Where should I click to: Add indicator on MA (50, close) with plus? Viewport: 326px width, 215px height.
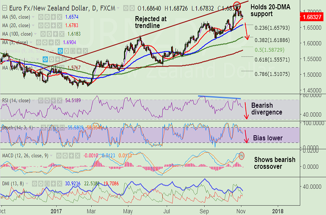pyautogui.click(x=53, y=17)
